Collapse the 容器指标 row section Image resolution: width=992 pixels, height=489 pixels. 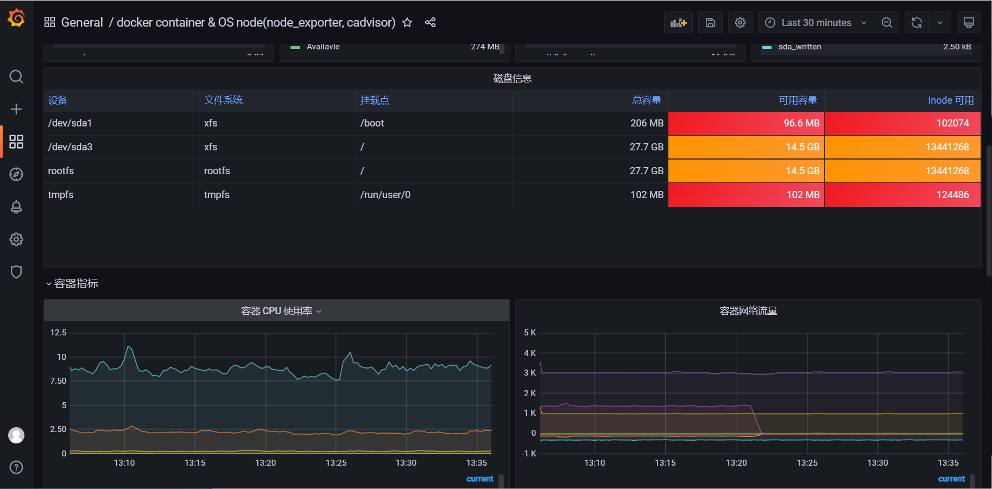point(72,284)
